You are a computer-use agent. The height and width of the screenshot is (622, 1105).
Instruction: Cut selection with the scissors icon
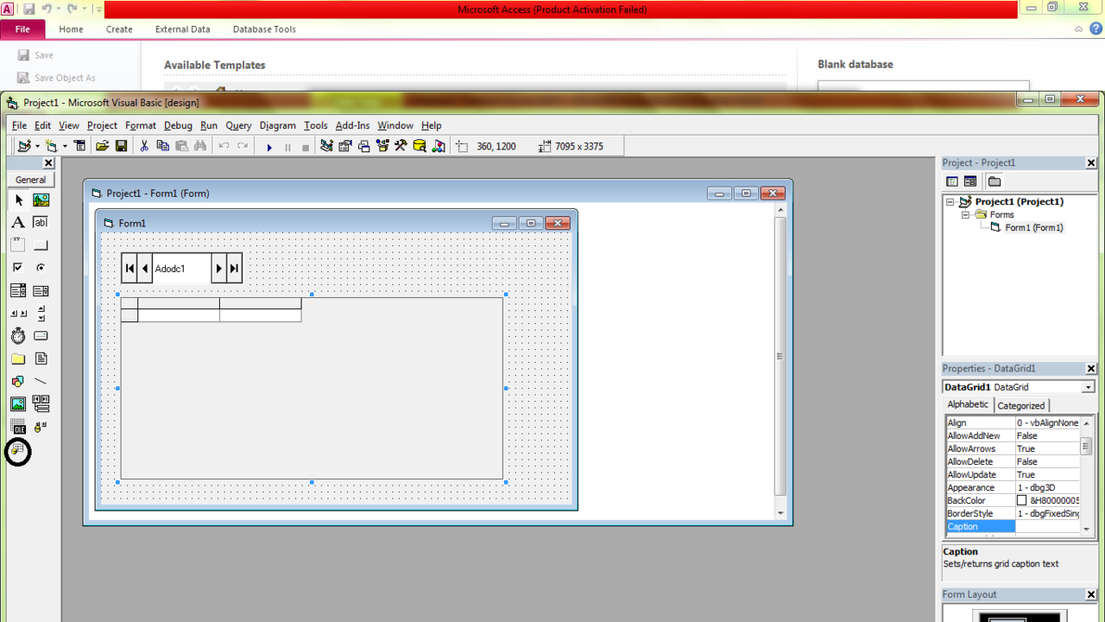pyautogui.click(x=144, y=146)
